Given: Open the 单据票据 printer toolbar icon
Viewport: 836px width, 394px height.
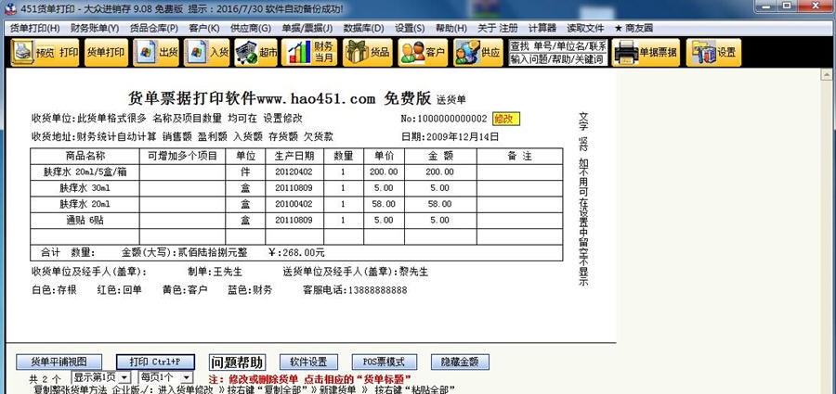Looking at the screenshot, I should click(x=646, y=52).
